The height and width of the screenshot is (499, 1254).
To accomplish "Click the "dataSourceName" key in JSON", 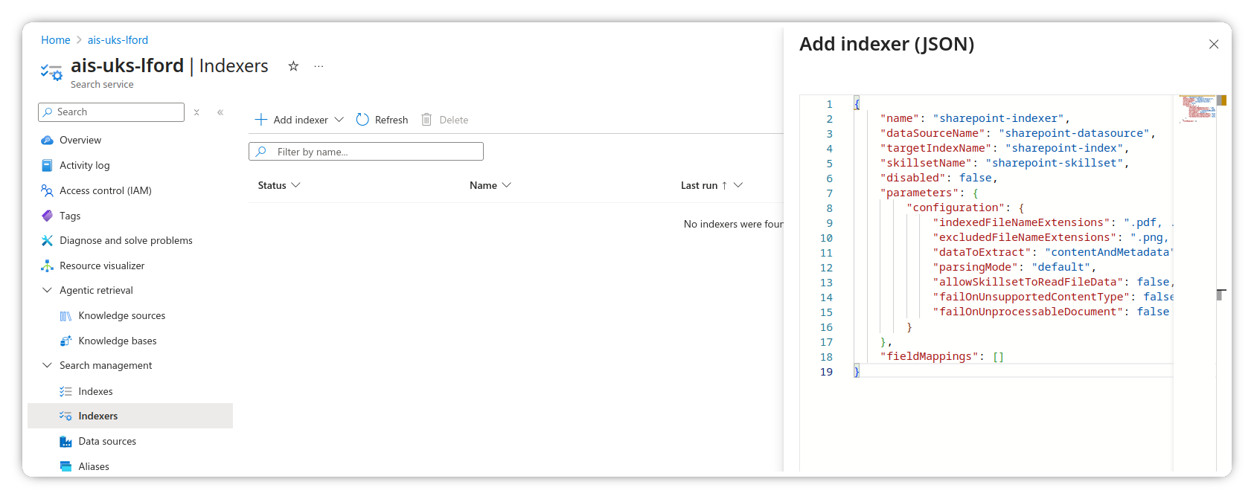I will click(932, 133).
